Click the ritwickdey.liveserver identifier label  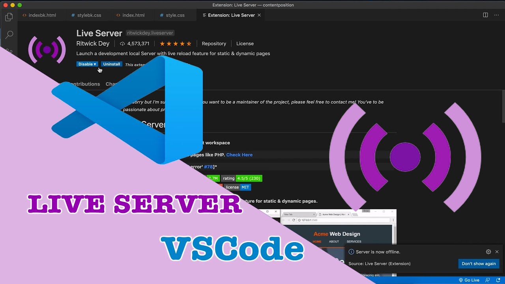click(150, 33)
